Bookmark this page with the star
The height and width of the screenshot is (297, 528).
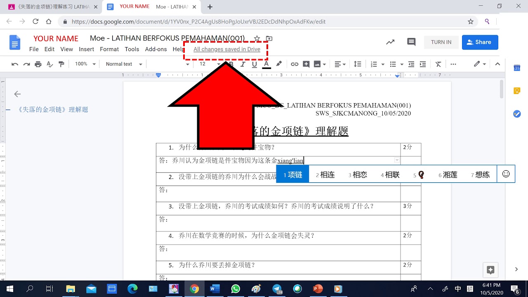click(x=471, y=21)
